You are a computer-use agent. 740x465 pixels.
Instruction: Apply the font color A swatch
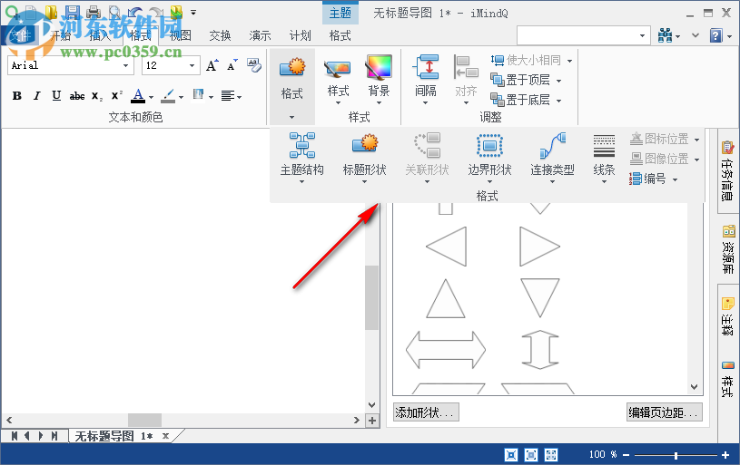tap(138, 96)
